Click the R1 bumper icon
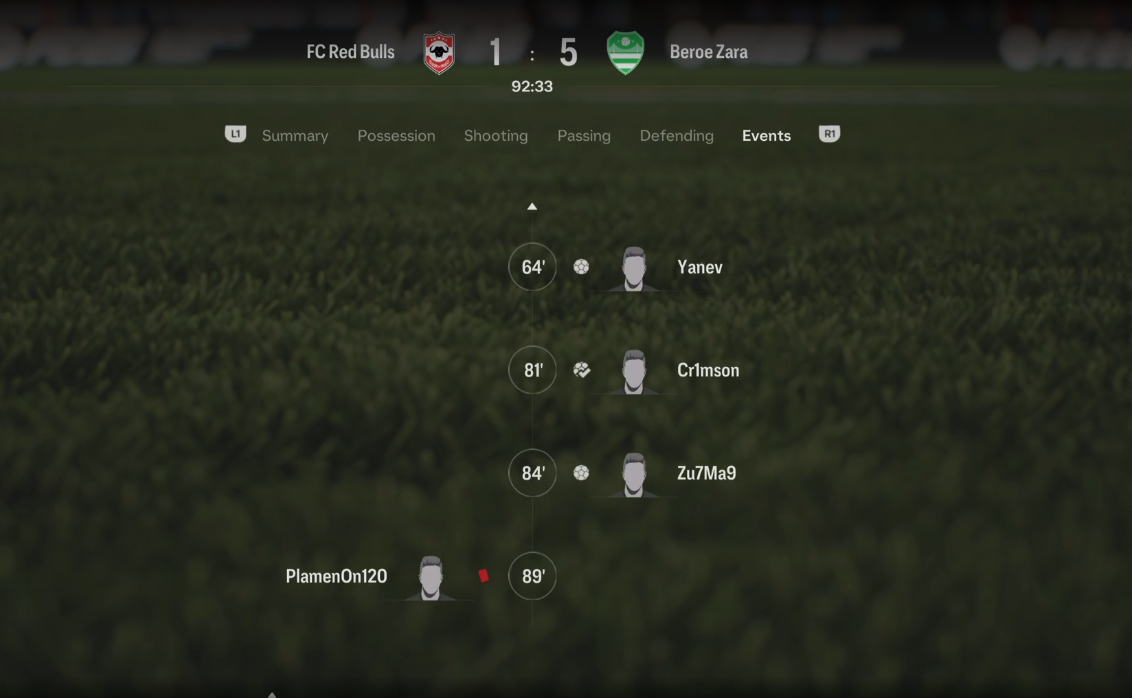The image size is (1132, 698). tap(830, 134)
